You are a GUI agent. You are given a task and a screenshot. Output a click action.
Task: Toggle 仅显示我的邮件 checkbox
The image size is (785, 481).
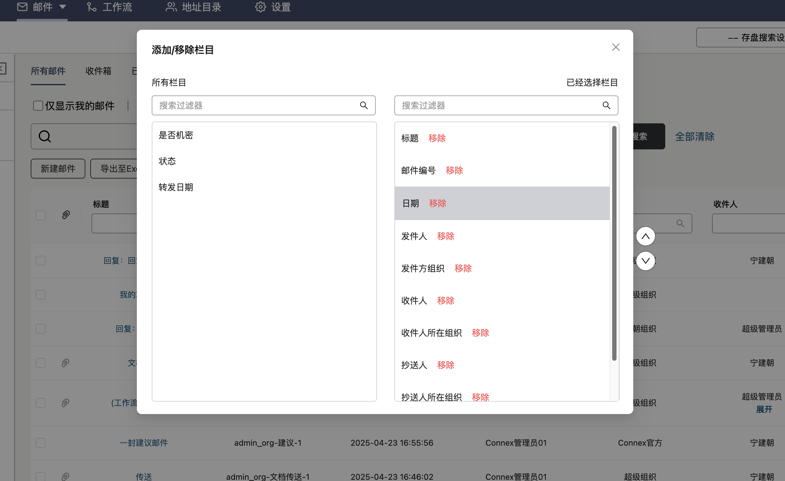click(38, 106)
